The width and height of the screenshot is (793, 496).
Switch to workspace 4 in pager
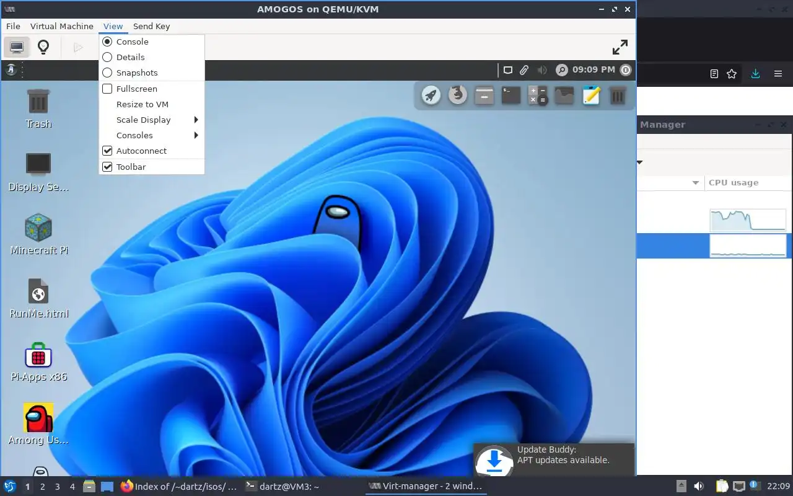click(x=72, y=487)
